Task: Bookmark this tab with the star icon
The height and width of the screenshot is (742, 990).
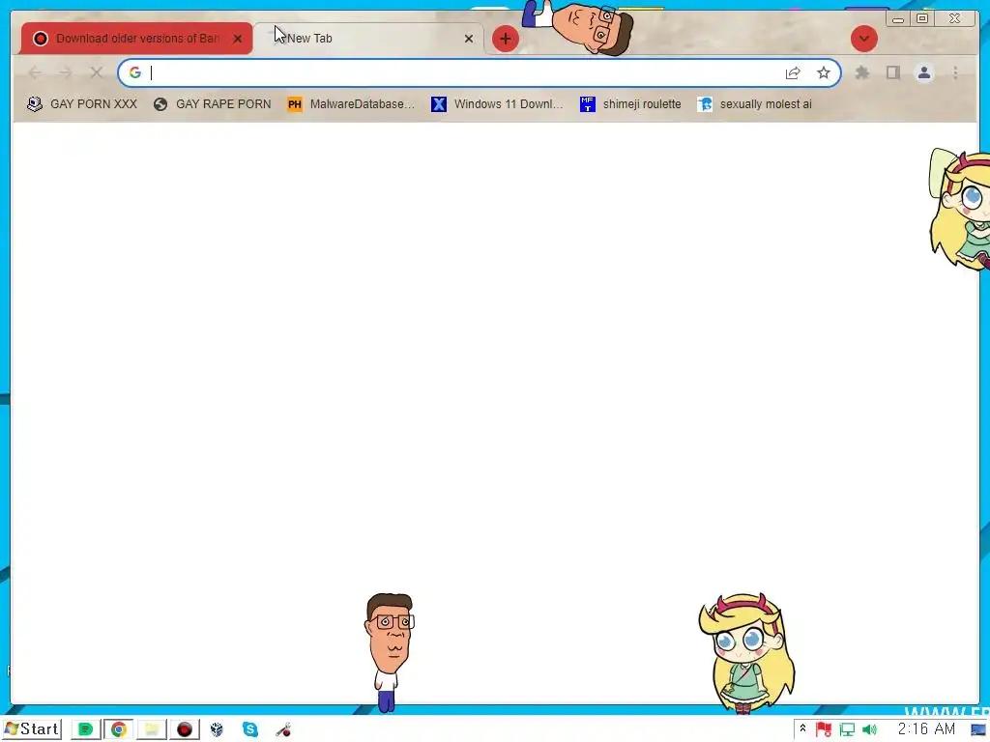Action: pos(824,73)
